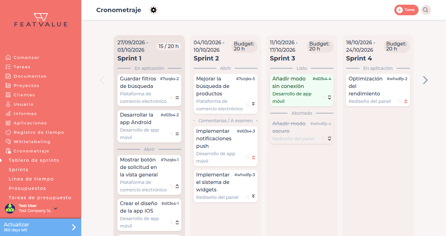Expand the Test User account dropdown
446x236 pixels.
[55, 208]
